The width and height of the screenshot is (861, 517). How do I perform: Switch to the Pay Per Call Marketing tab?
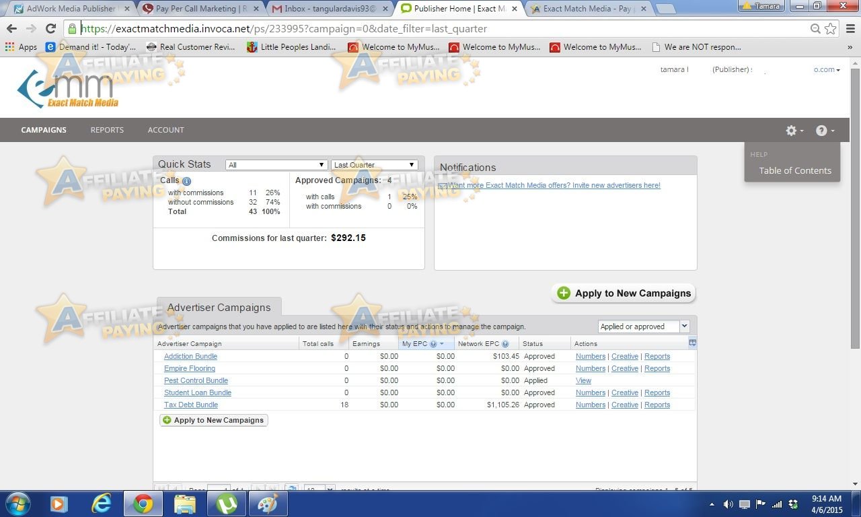pyautogui.click(x=200, y=9)
